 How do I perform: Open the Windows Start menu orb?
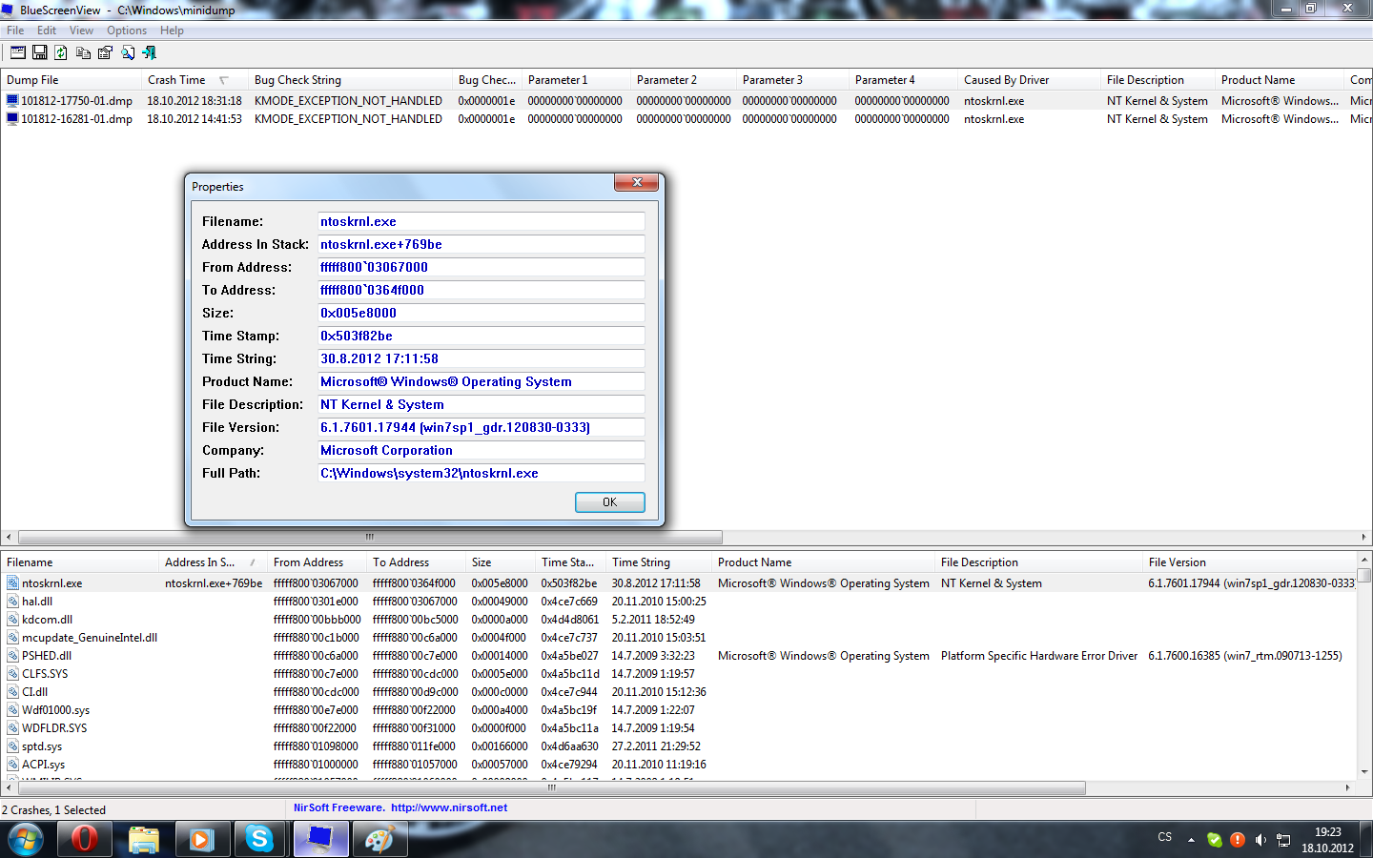(x=26, y=840)
